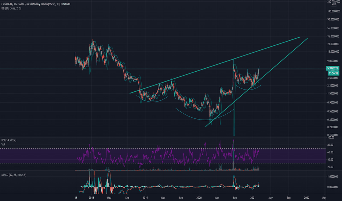
Task: Click the 23.0000000 price axis label
Action: pyautogui.click(x=334, y=44)
